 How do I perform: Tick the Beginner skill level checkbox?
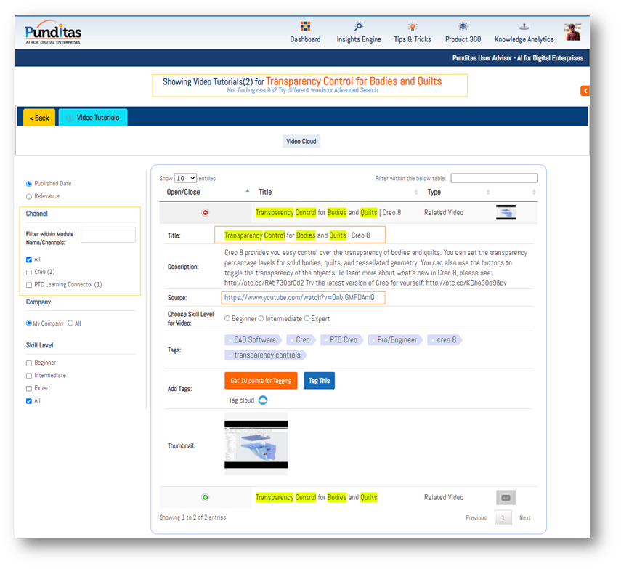click(29, 363)
